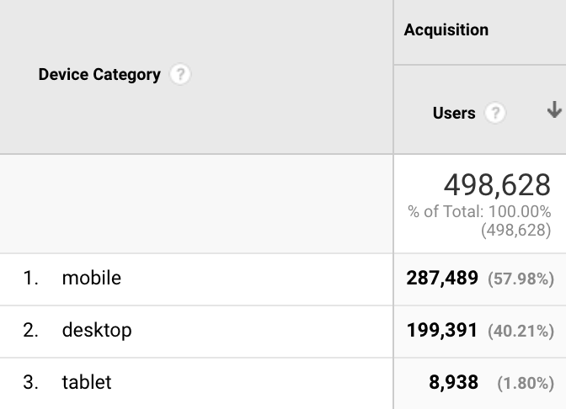This screenshot has width=566, height=409.
Task: Select the 1.80% tablet share percentage
Action: [526, 384]
